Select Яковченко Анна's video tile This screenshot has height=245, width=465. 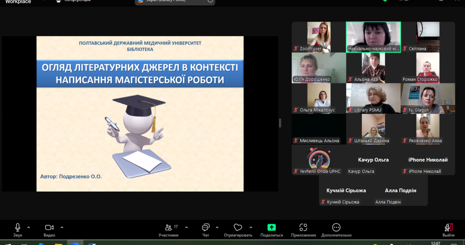(x=428, y=129)
